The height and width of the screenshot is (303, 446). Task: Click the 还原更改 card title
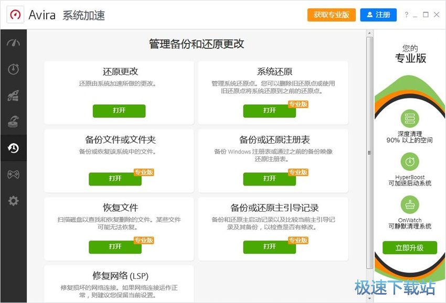pos(120,71)
